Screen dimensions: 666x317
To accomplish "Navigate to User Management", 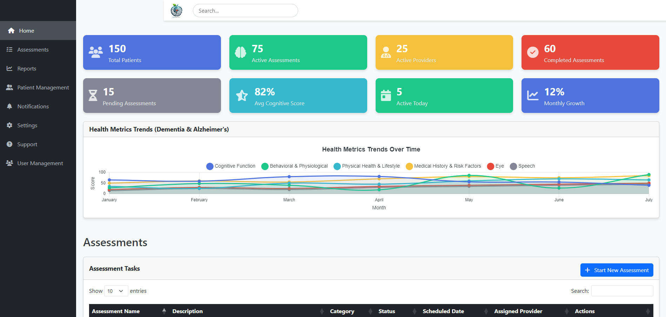I will coord(38,163).
